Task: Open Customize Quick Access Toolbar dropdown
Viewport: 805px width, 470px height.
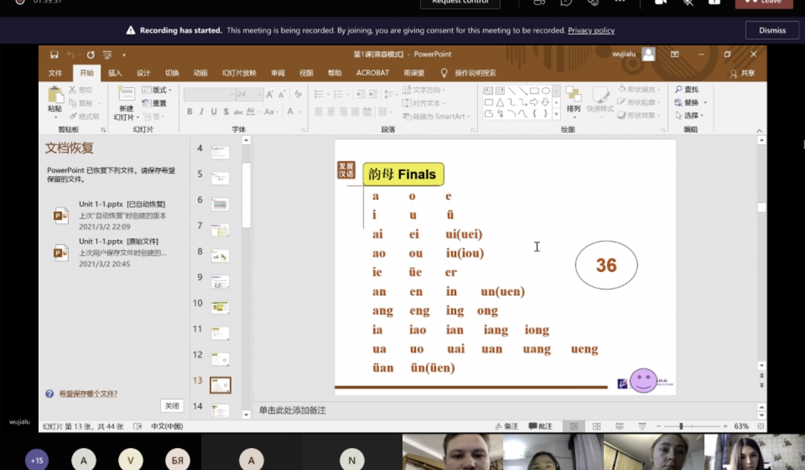Action: tap(123, 55)
